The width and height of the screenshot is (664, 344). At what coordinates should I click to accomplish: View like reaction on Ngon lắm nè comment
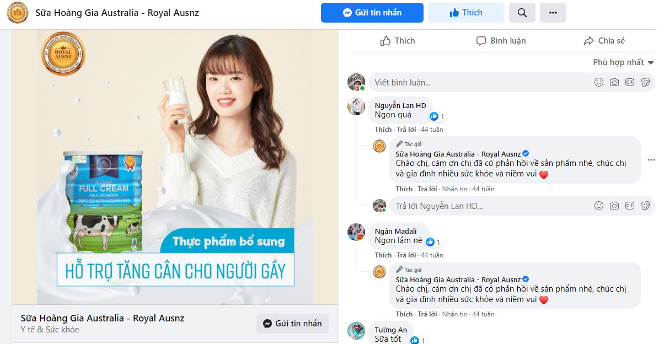point(433,242)
